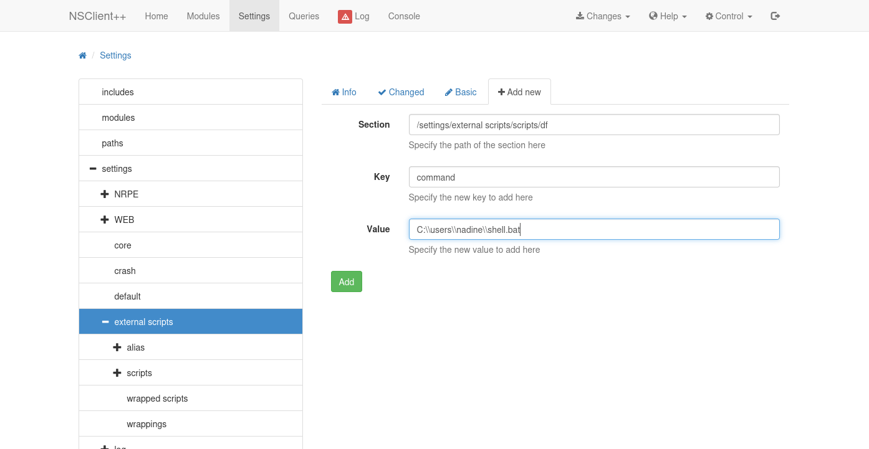Select the wrapped scripts tree row

pos(191,399)
